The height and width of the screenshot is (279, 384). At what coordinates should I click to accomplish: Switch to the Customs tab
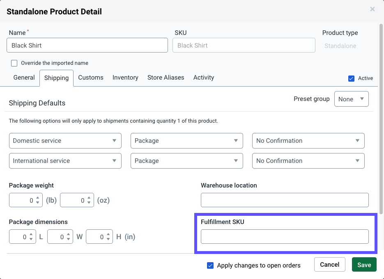pos(90,78)
